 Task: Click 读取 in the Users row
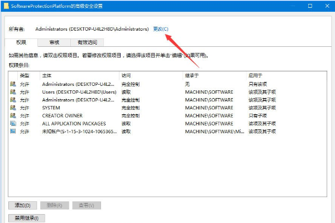(126, 92)
